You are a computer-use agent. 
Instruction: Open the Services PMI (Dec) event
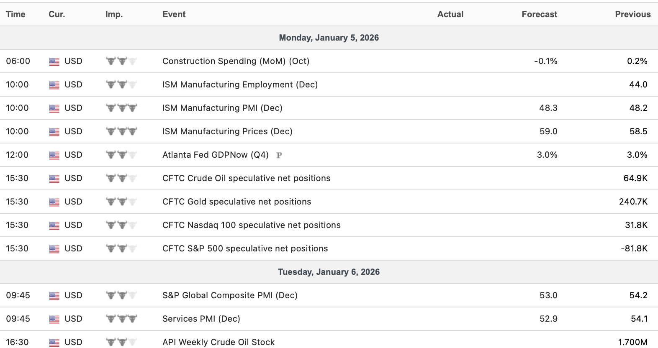(x=201, y=319)
